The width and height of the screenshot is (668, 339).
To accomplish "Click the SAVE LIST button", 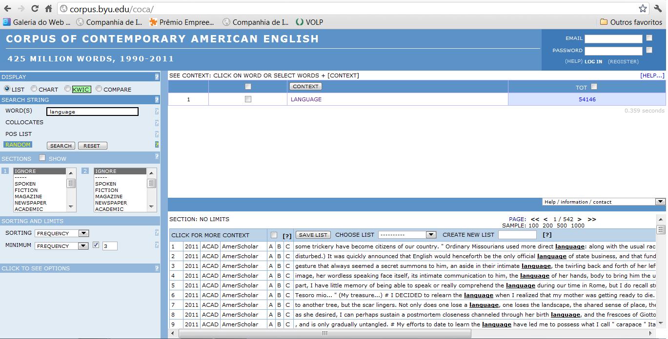I will [x=313, y=235].
